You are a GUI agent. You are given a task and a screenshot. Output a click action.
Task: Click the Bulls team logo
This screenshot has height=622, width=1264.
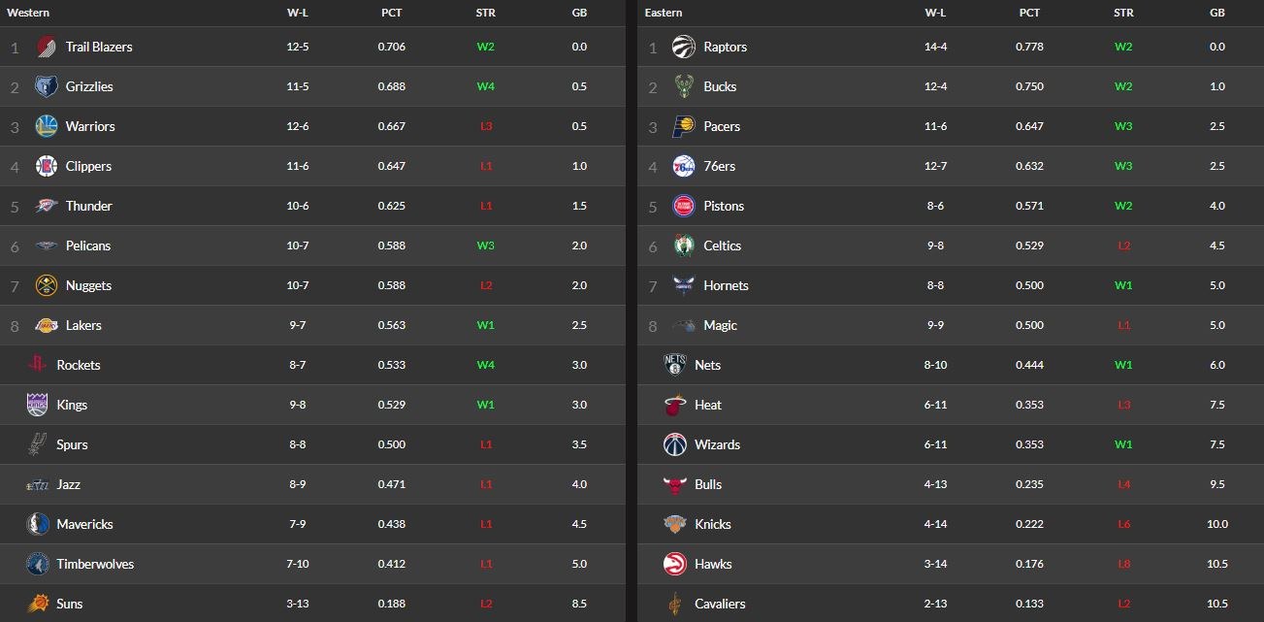[675, 484]
